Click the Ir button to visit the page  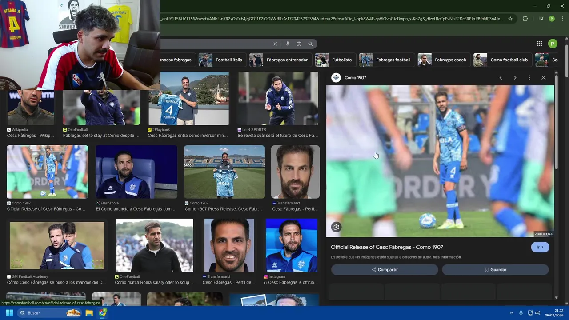(540, 247)
